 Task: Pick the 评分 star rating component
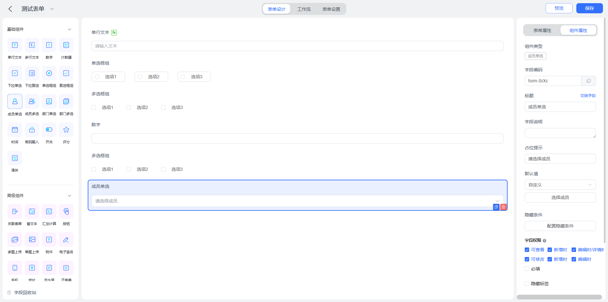click(x=66, y=130)
